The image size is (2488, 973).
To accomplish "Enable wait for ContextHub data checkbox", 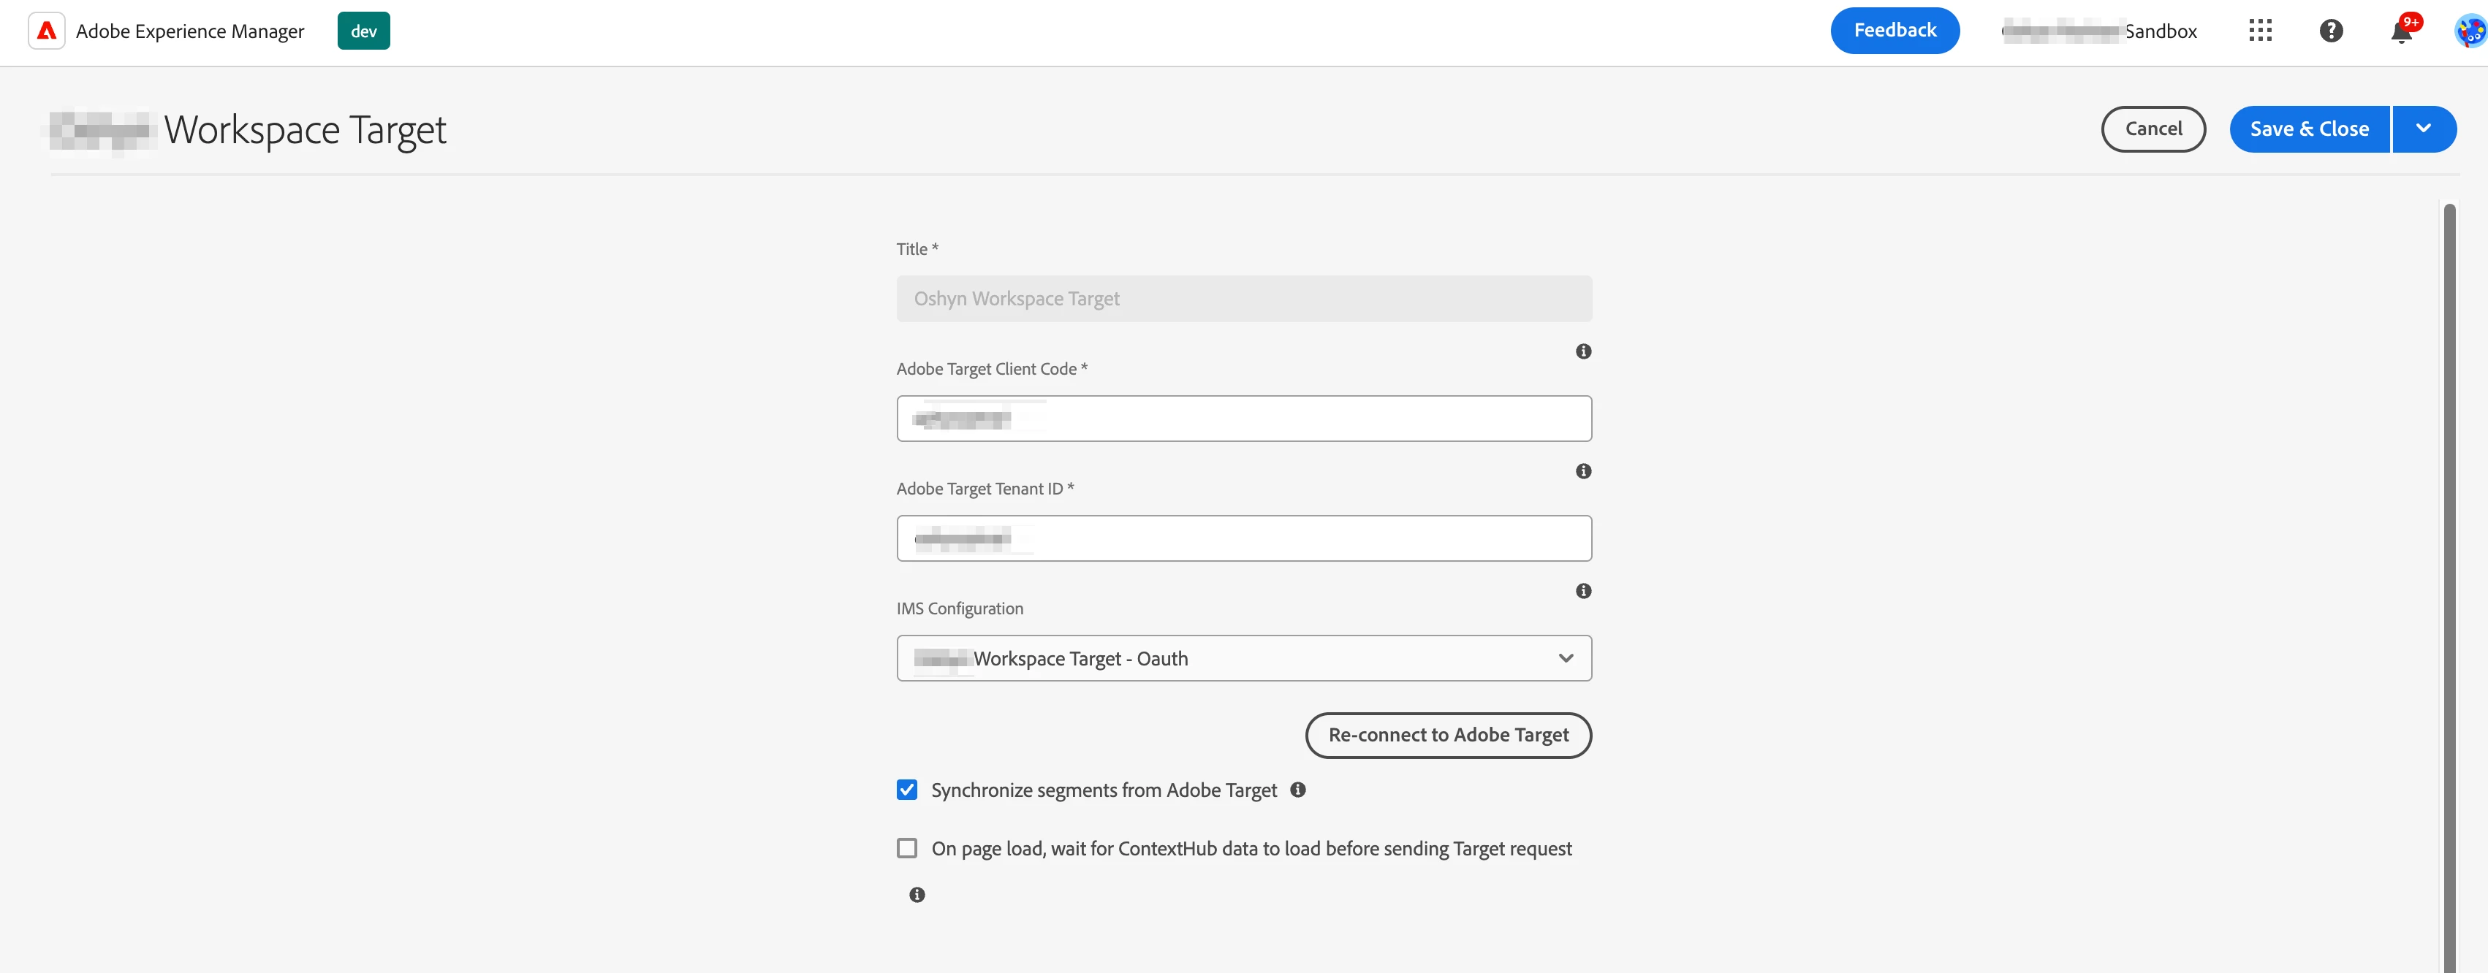I will 907,849.
